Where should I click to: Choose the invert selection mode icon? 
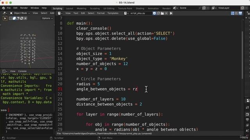coord(21,18)
